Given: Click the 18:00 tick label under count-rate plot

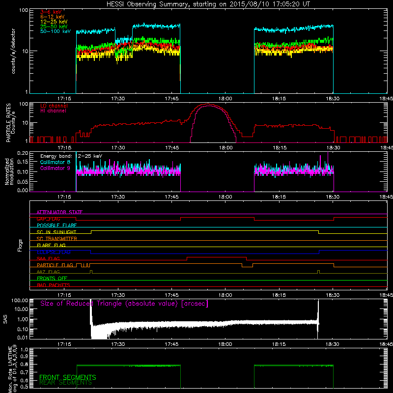Looking at the screenshot, I should [x=225, y=99].
